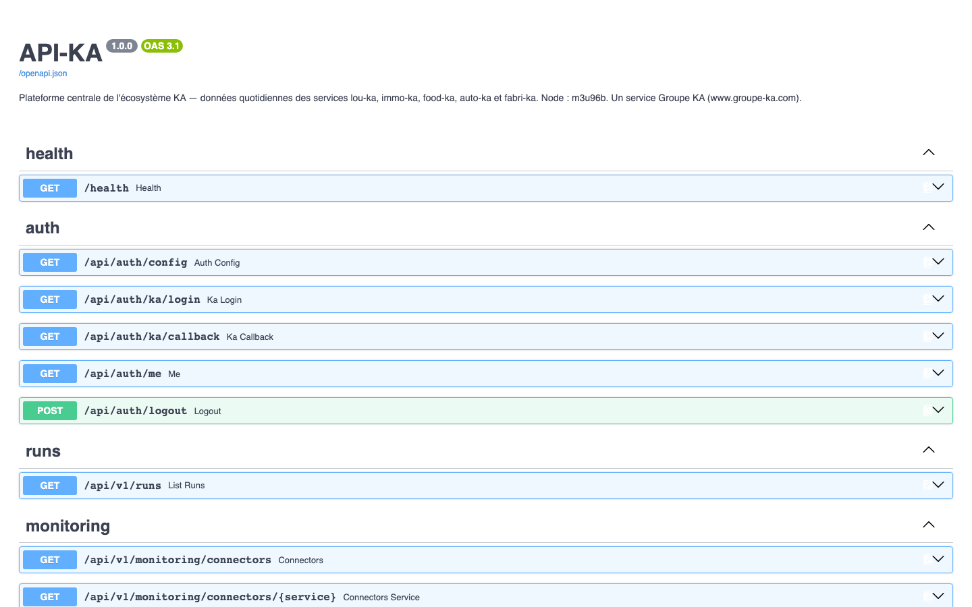Click the Logout summary label
Image resolution: width=972 pixels, height=607 pixels.
207,411
